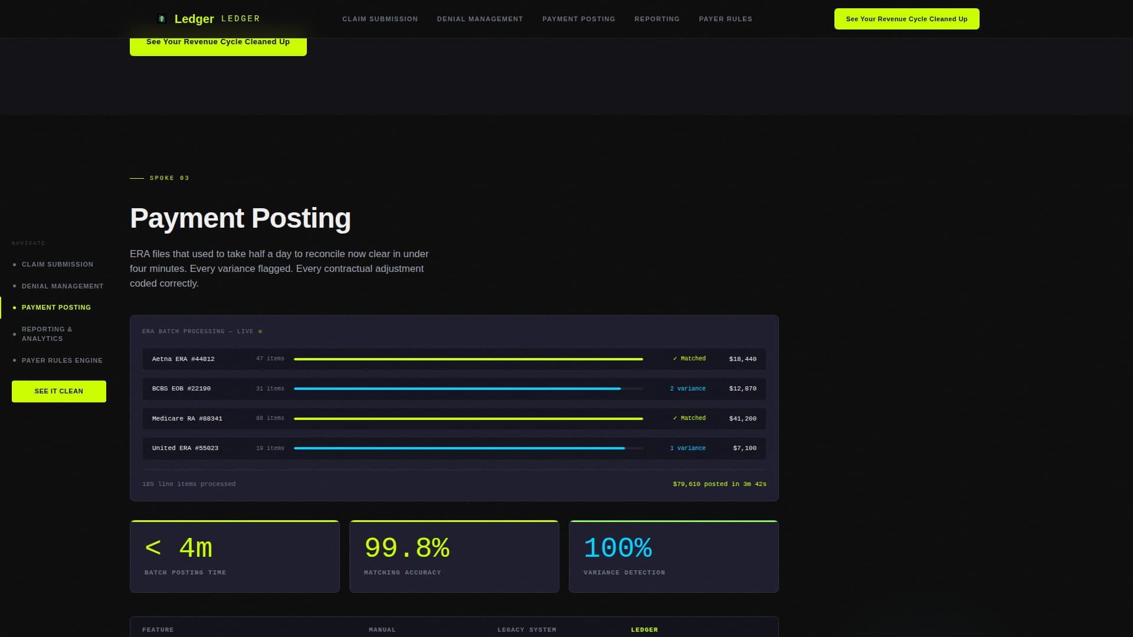The width and height of the screenshot is (1133, 637).
Task: Click the 88 items count
Action: pos(270,418)
